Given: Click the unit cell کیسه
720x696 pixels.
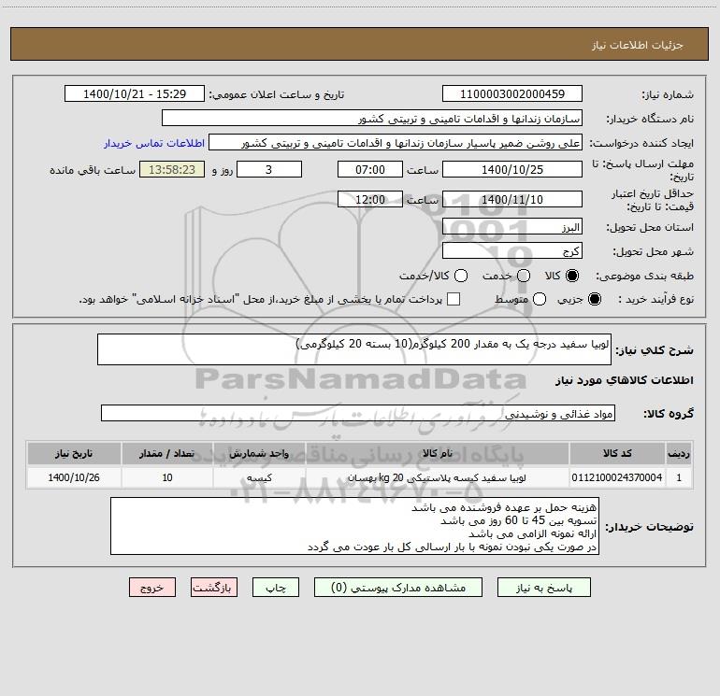Looking at the screenshot, I should tap(259, 477).
